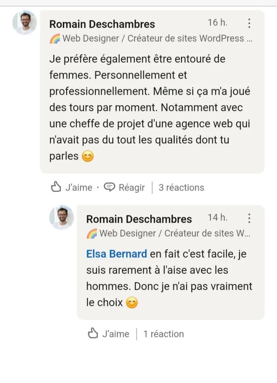View the 3 réactions list
This screenshot has width=277, height=383.
click(x=181, y=188)
